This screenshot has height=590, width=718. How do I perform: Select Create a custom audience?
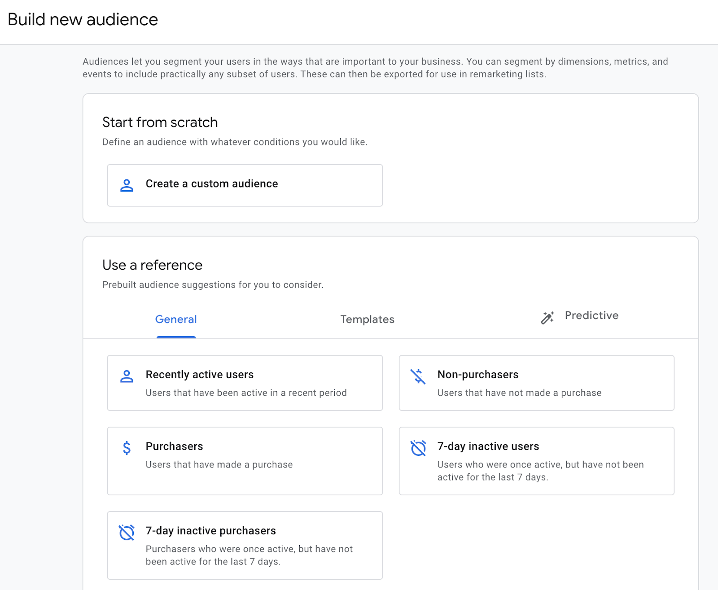point(245,185)
